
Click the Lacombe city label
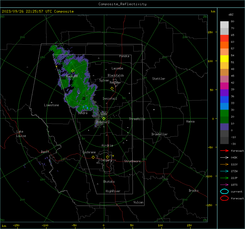117,68
